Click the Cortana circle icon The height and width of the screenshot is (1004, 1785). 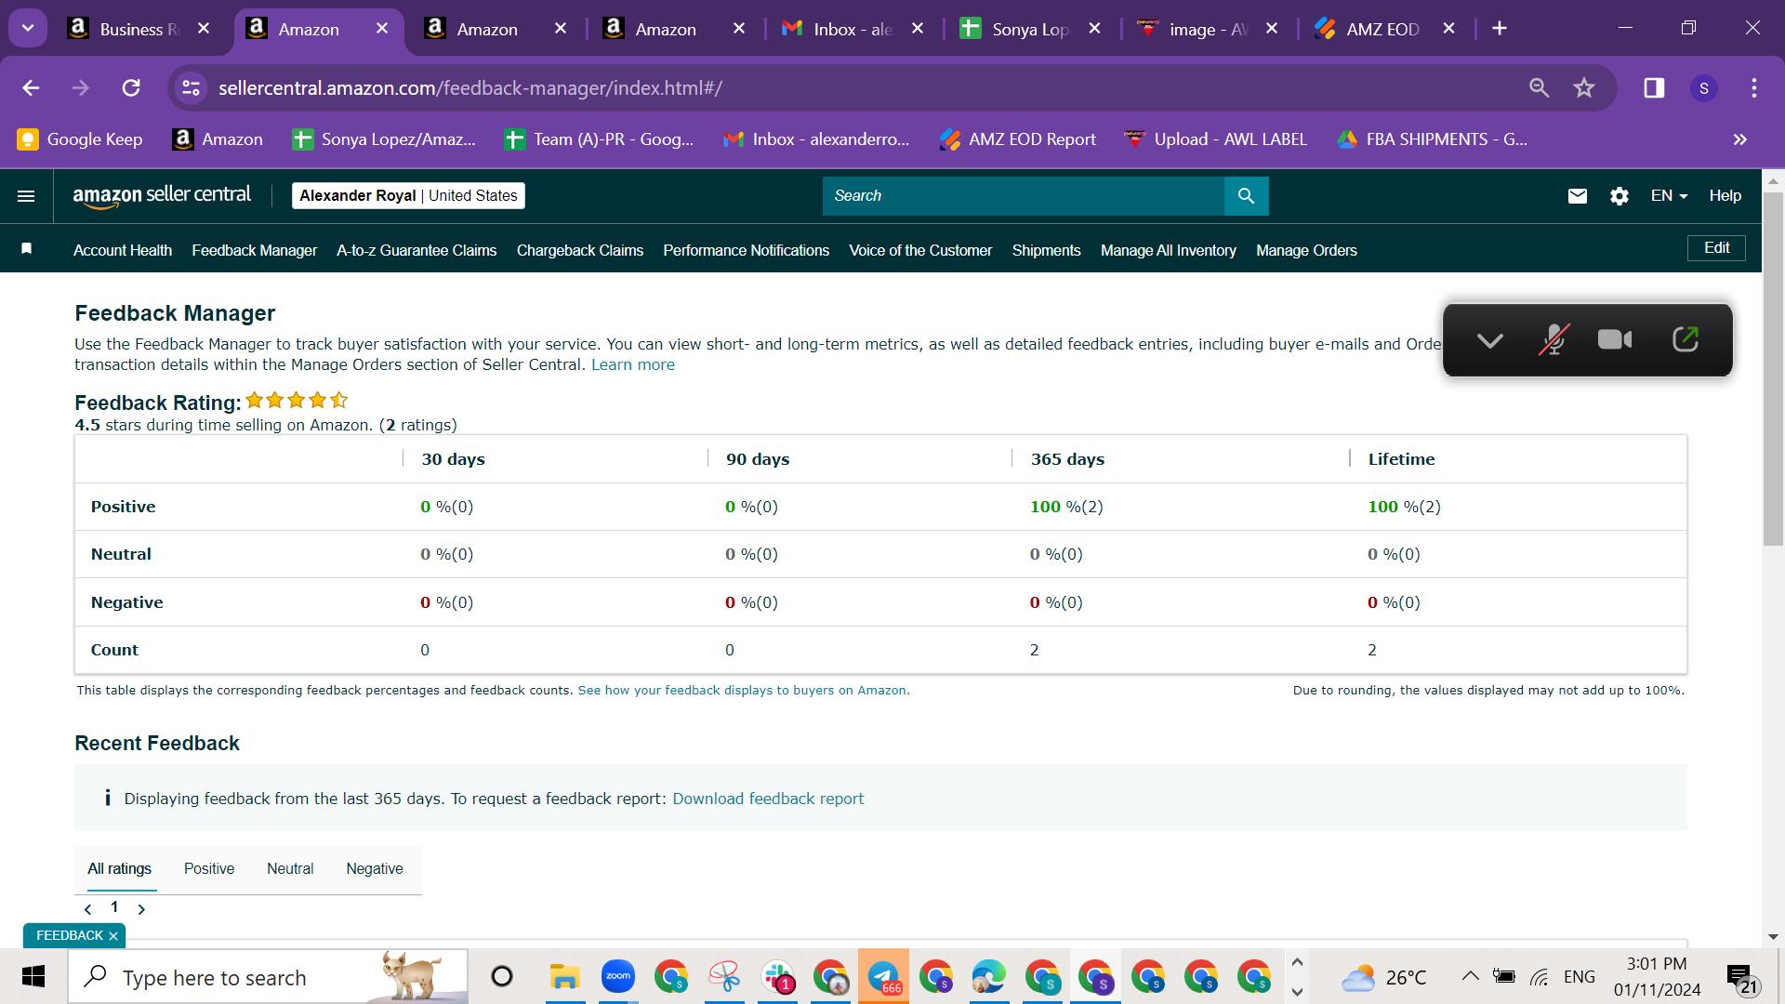[x=502, y=977]
